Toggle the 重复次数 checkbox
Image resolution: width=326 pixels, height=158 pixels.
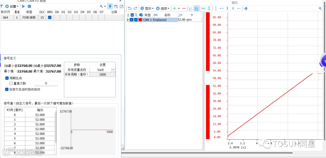tap(11, 84)
